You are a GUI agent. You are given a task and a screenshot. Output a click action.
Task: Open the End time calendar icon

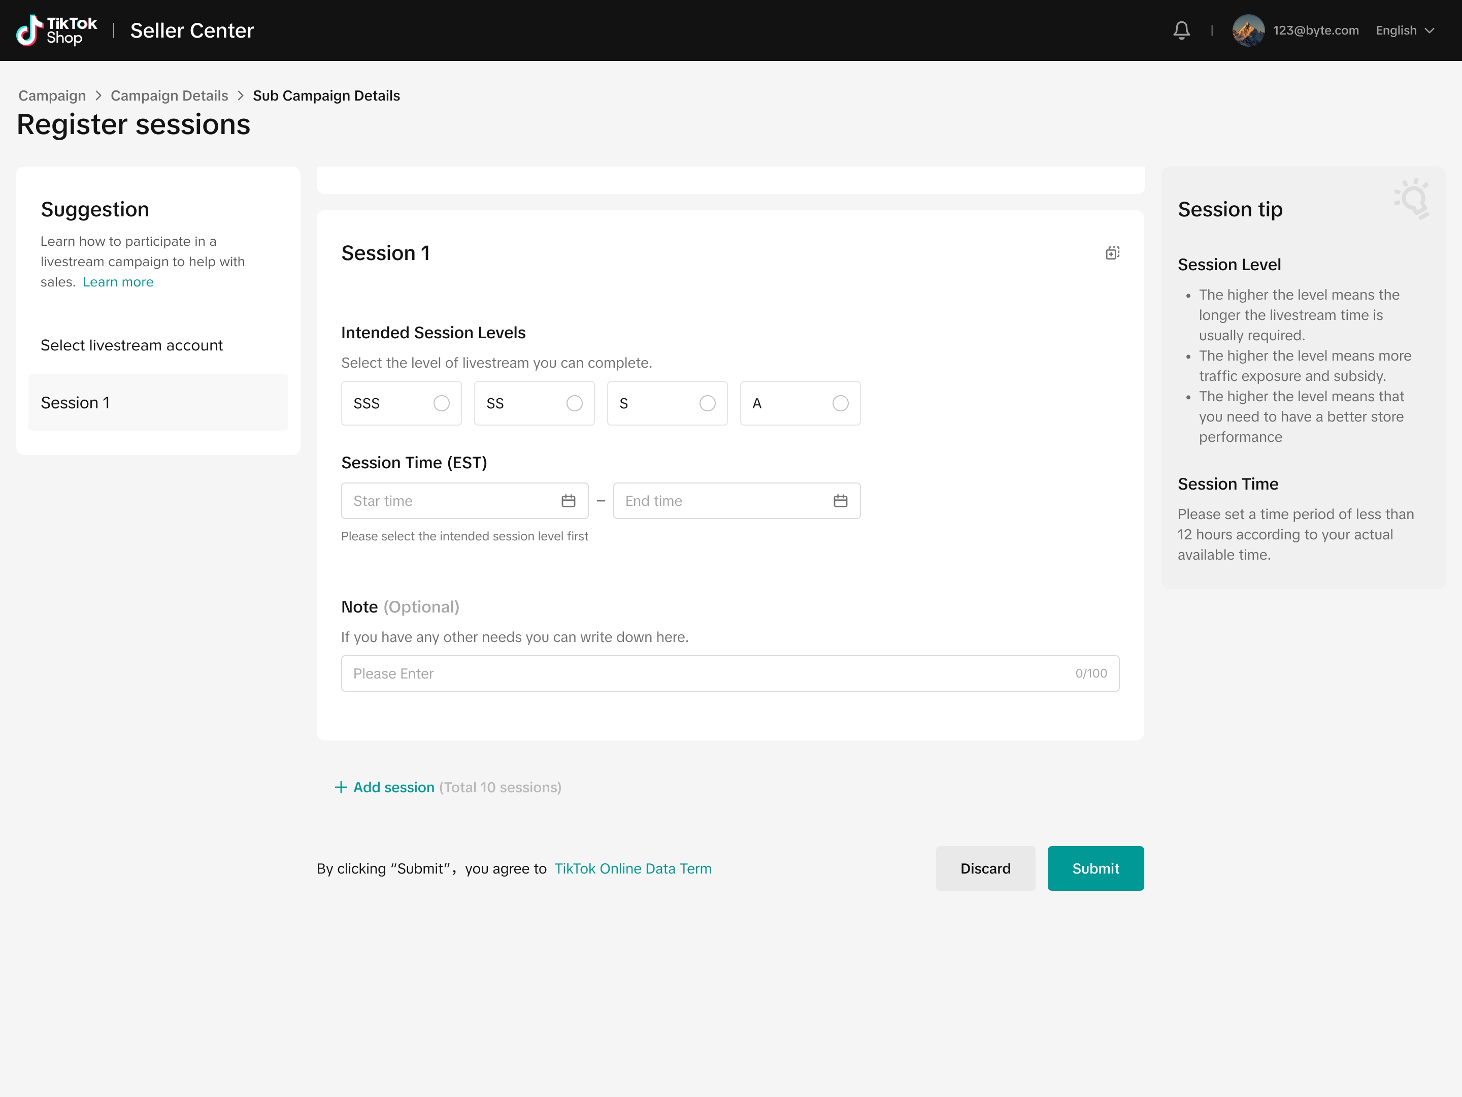pyautogui.click(x=840, y=501)
